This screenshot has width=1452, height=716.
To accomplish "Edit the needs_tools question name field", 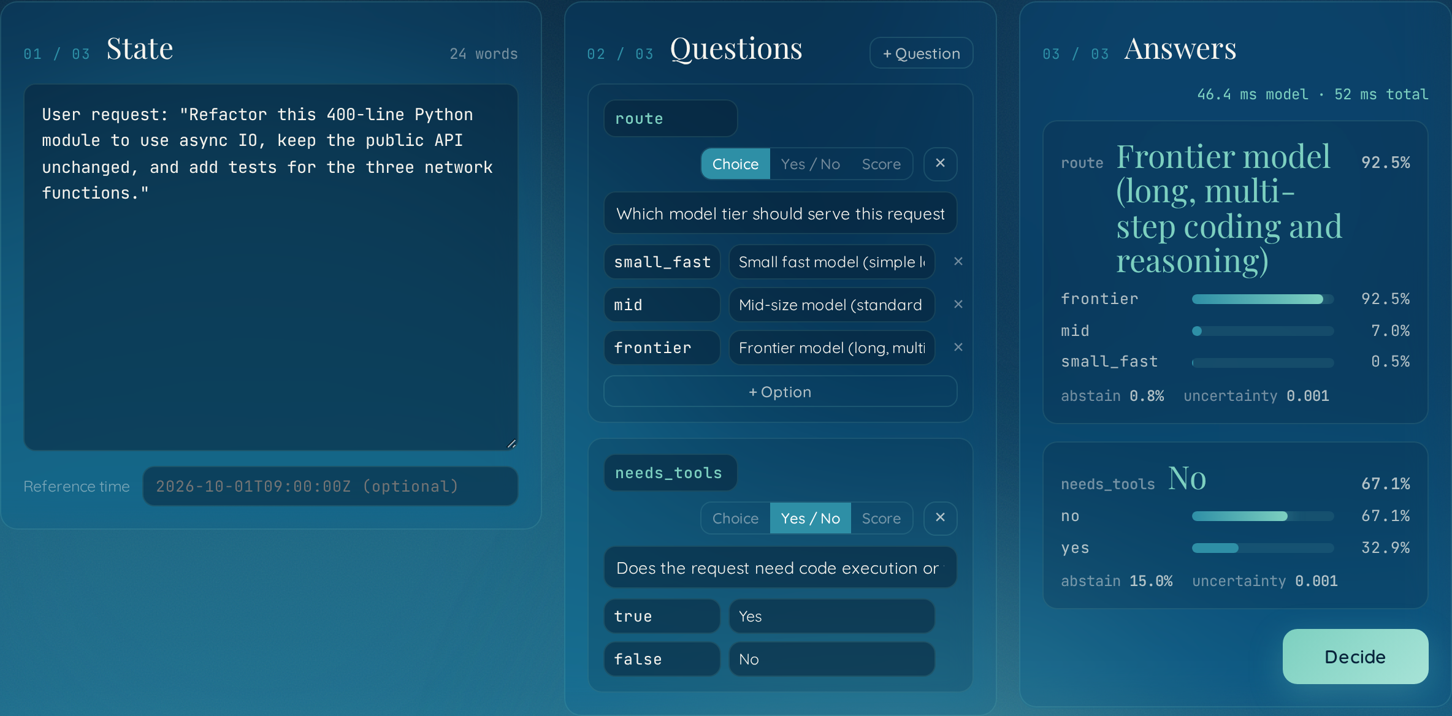I will pos(670,473).
